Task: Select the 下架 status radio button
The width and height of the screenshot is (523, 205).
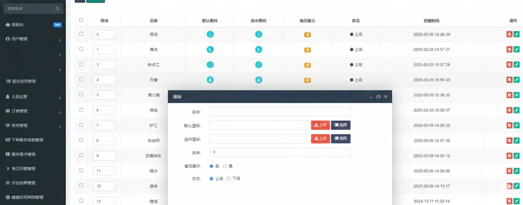Action: pyautogui.click(x=229, y=178)
